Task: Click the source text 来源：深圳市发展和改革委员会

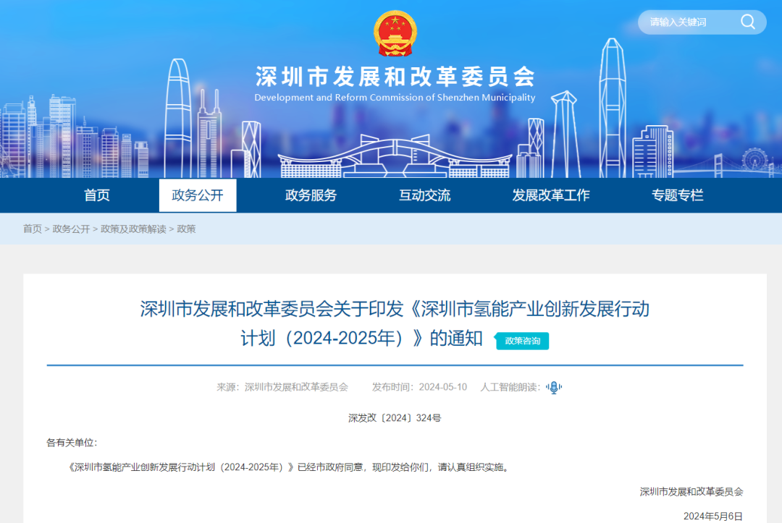Action: pyautogui.click(x=282, y=387)
